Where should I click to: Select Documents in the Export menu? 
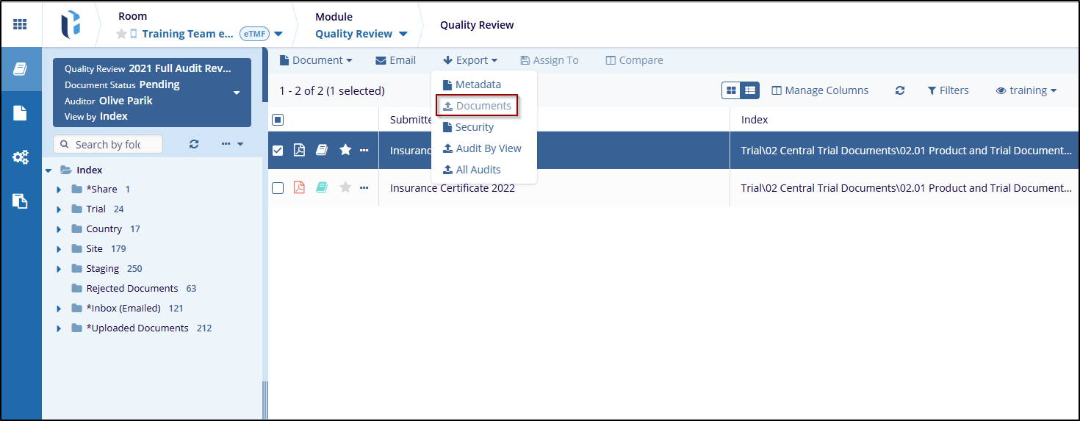477,106
